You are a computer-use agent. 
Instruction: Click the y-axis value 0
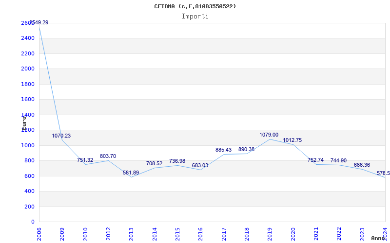(33, 222)
